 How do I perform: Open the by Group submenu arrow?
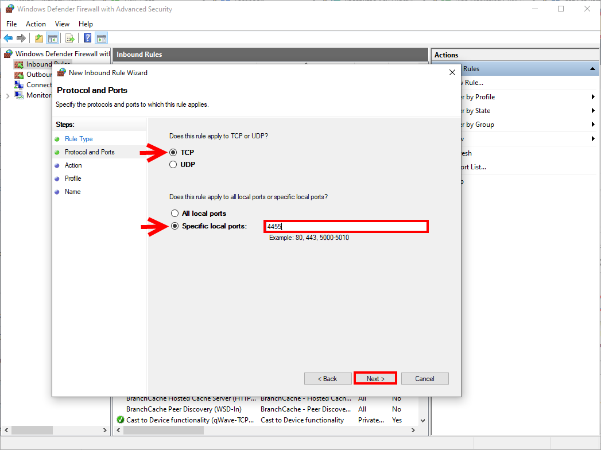[593, 125]
